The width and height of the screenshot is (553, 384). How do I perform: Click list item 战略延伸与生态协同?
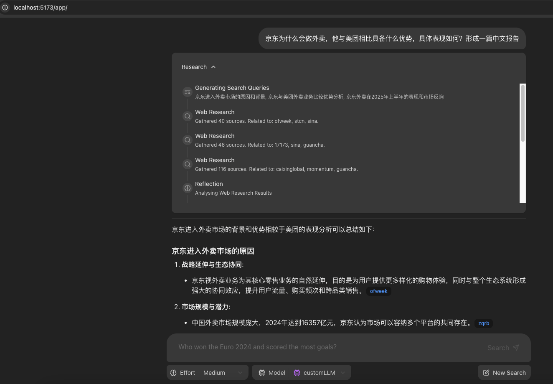(213, 264)
